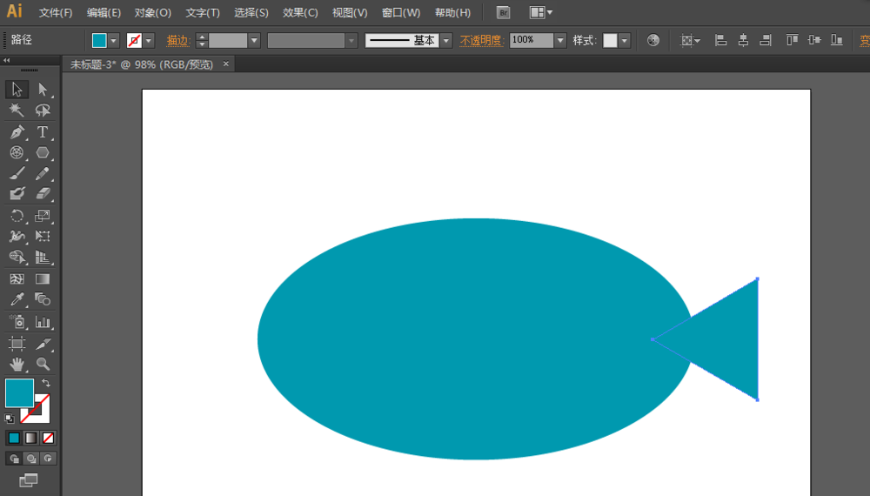The width and height of the screenshot is (870, 496).
Task: Expand the opacity 100% dropdown
Action: click(560, 41)
